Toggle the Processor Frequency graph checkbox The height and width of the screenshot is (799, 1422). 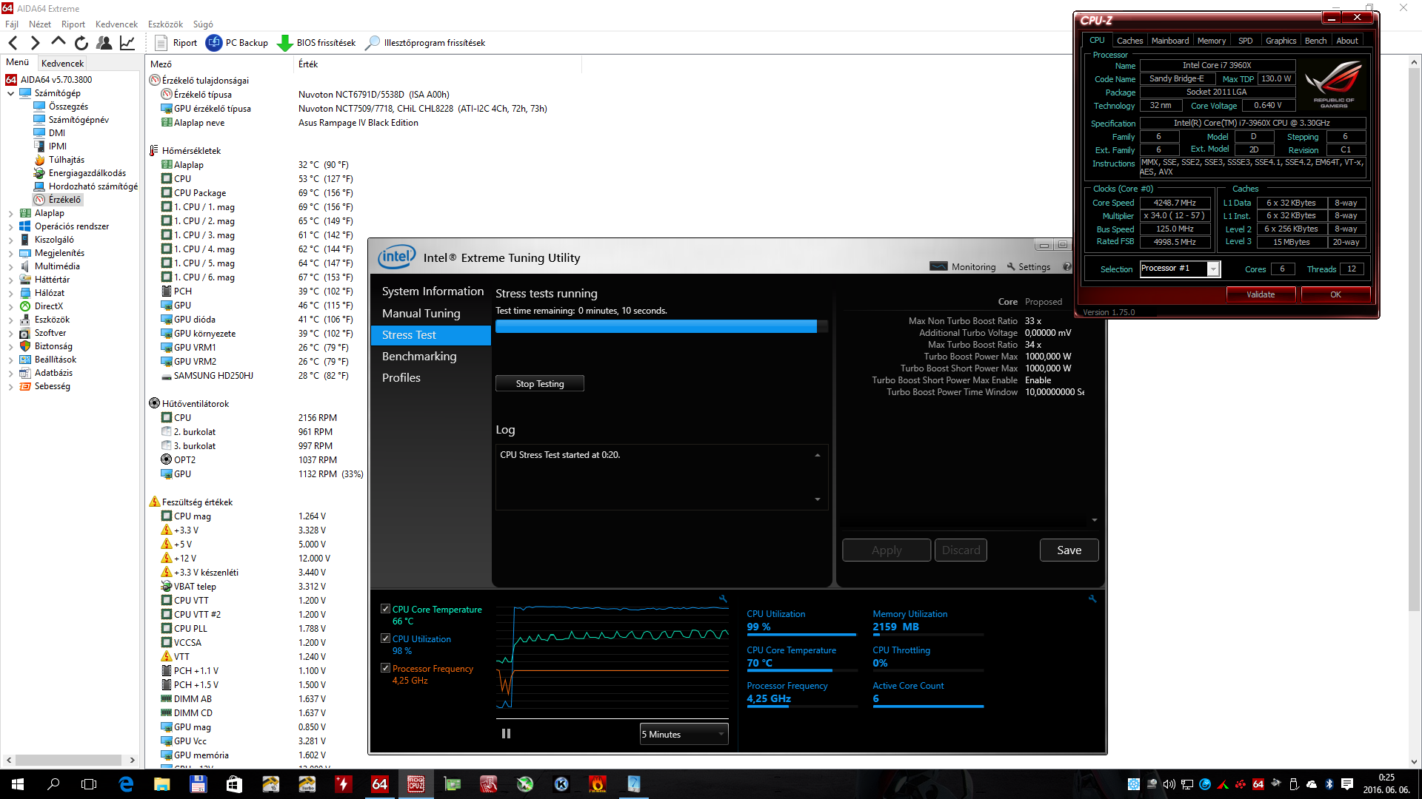tap(385, 667)
